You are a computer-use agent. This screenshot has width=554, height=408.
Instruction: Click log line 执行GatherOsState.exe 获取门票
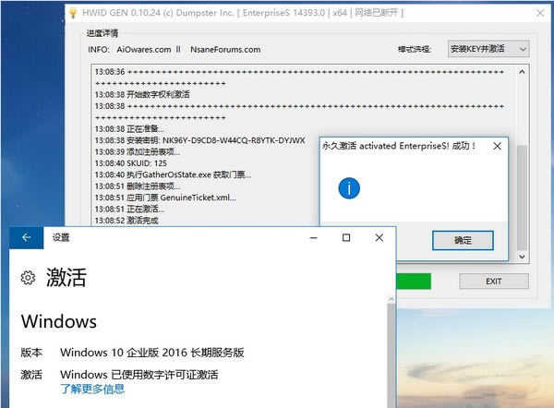(174, 174)
